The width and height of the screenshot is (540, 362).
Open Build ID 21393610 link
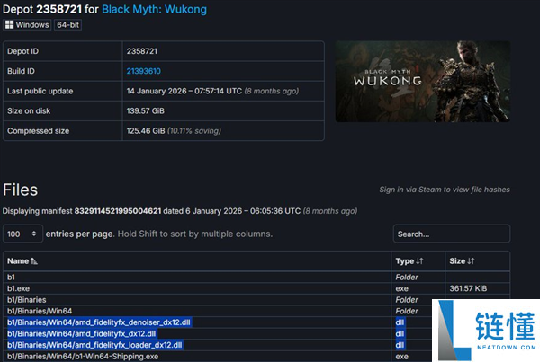(x=144, y=71)
